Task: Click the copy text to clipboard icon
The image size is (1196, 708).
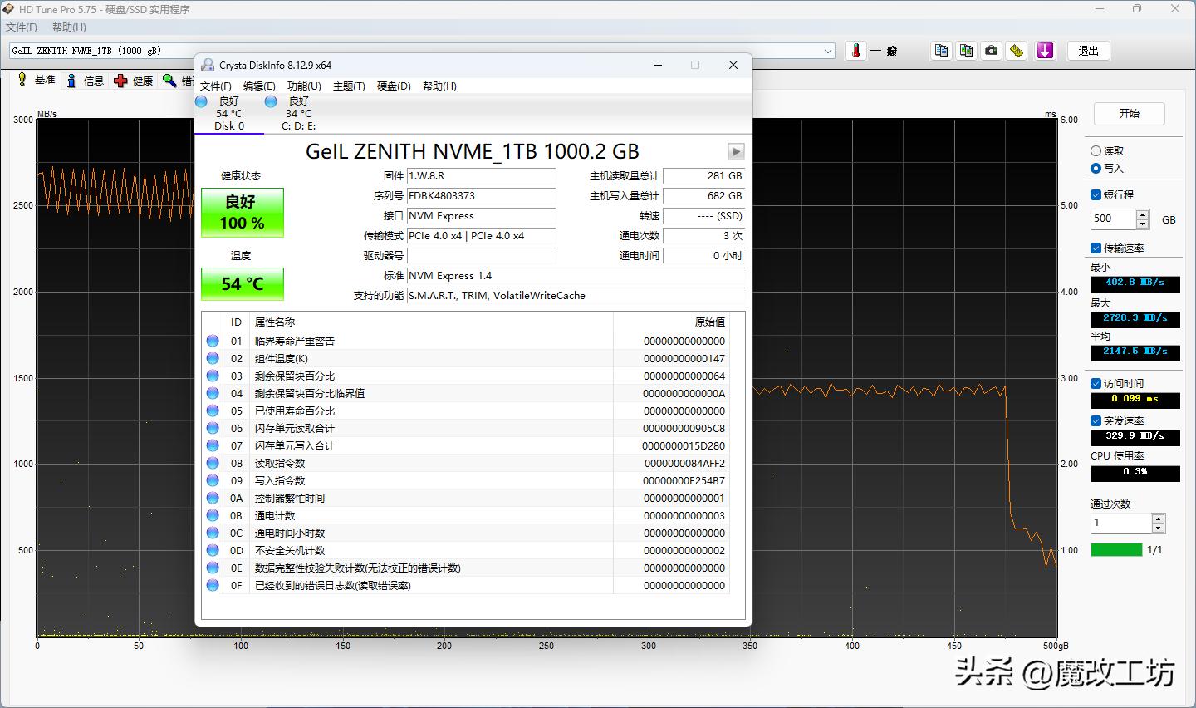Action: [x=940, y=51]
